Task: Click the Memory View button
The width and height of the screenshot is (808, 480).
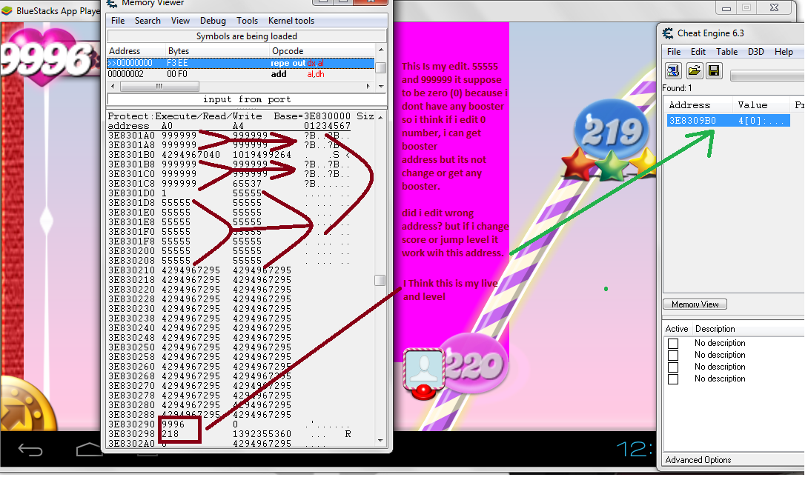Action: click(695, 304)
